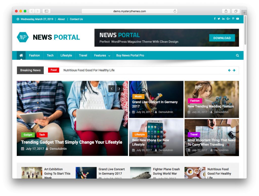Screen dimensions: 259x196
Task: Open Best New Phone For New Lifestyle
Action: (150, 142)
